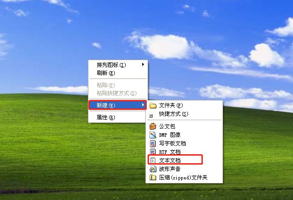Select the 文件夹(F) label to create folder
Image resolution: width=293 pixels, height=200 pixels.
pos(171,105)
